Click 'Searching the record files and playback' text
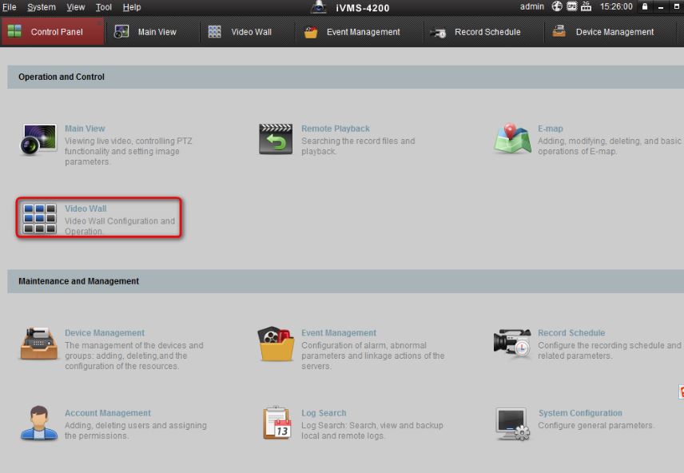This screenshot has height=473, width=684. [358, 146]
